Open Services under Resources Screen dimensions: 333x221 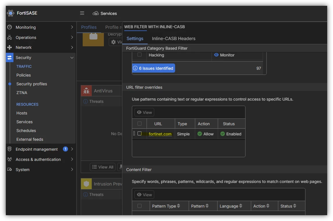tap(24, 122)
